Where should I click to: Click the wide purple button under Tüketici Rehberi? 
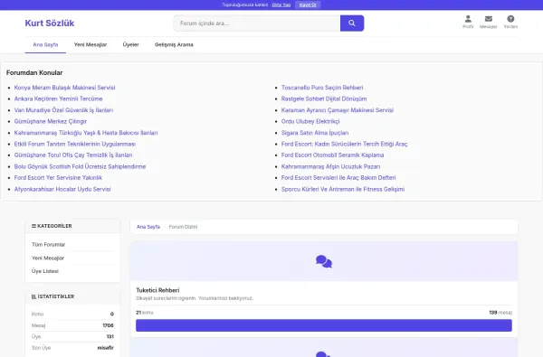click(x=324, y=325)
